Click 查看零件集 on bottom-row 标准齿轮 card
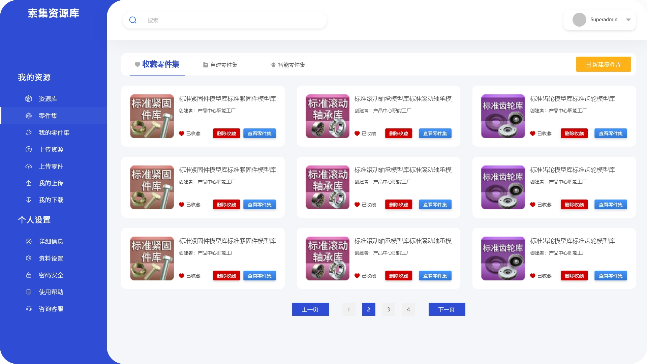Image resolution: width=647 pixels, height=364 pixels. (x=611, y=276)
